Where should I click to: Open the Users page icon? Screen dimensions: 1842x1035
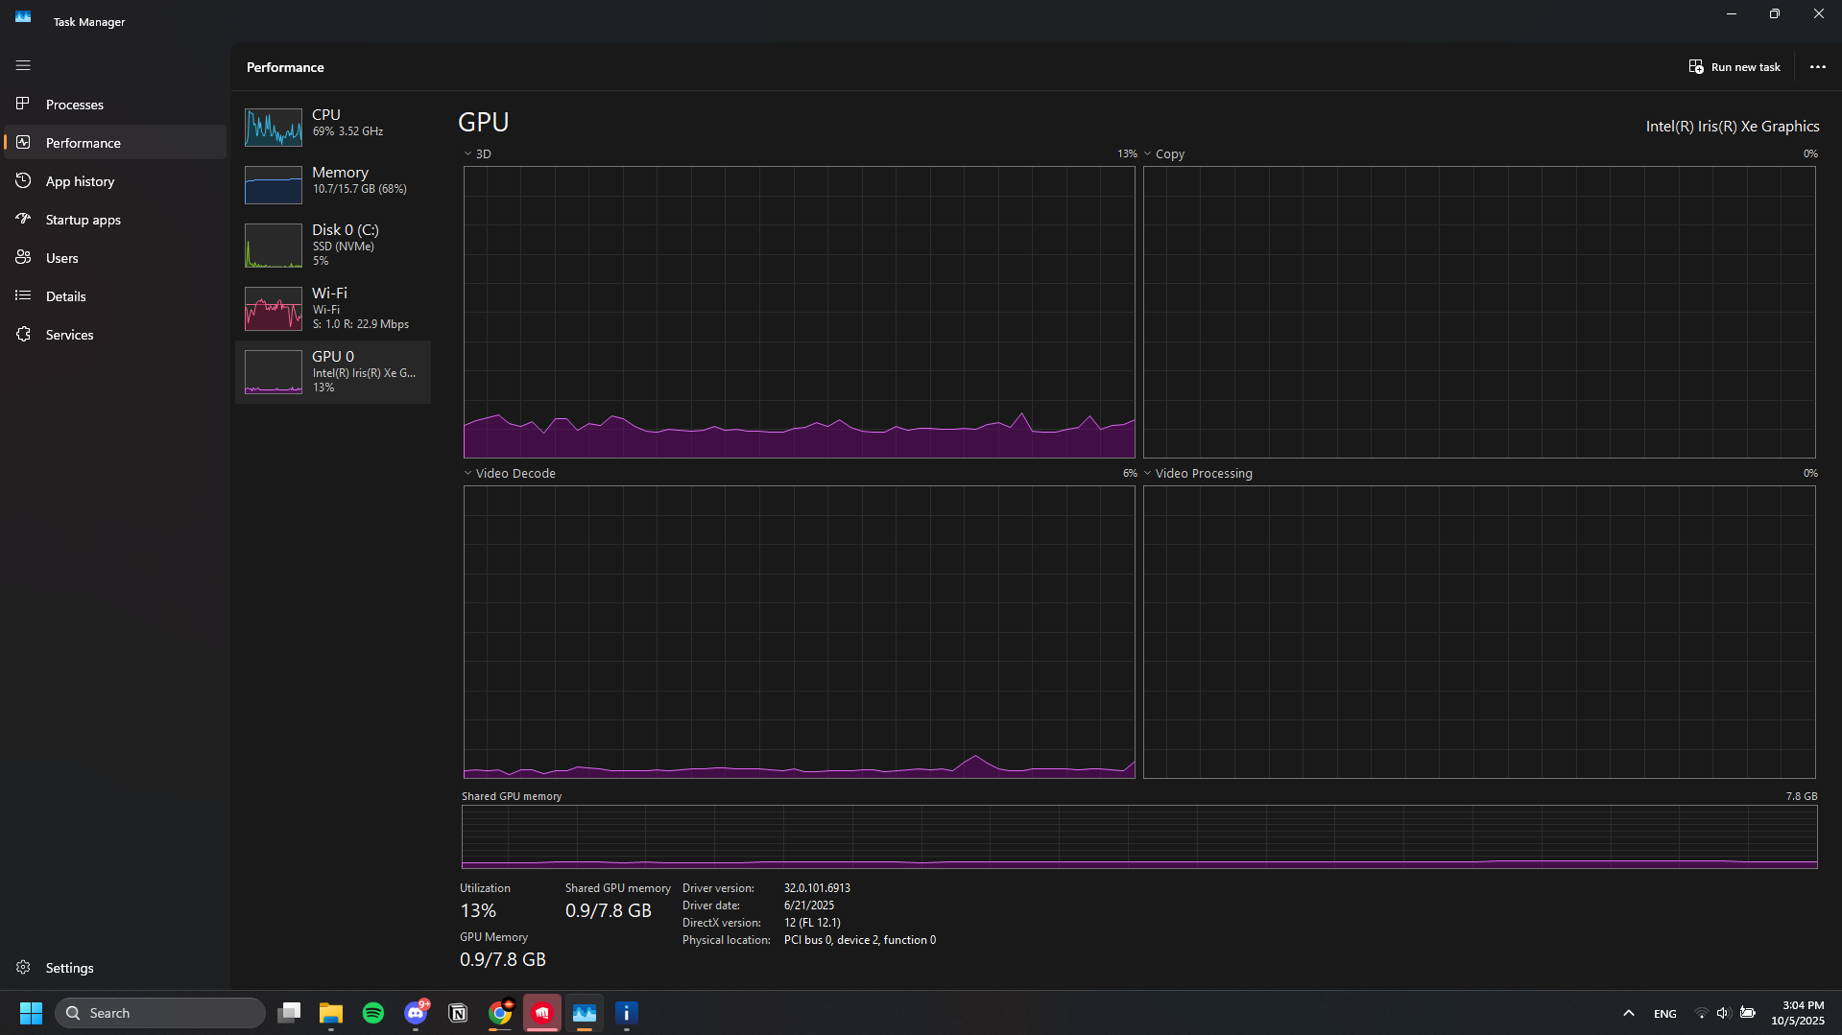23,257
